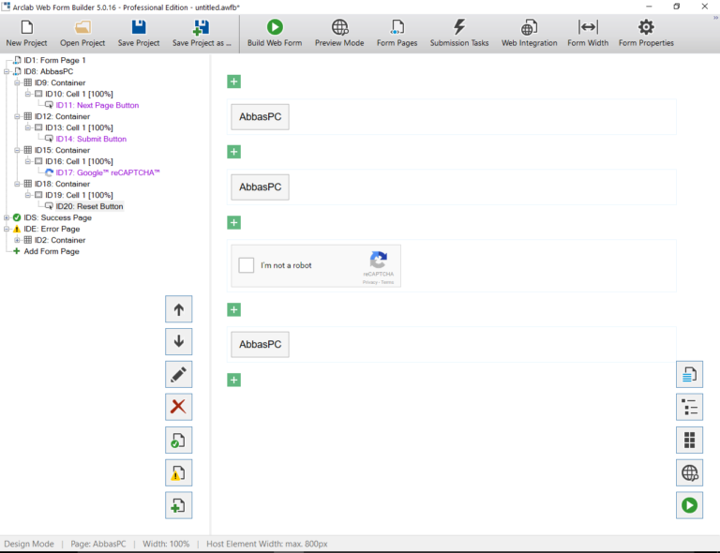Open the Form Pages tool
This screenshot has height=553, width=720.
pyautogui.click(x=397, y=34)
